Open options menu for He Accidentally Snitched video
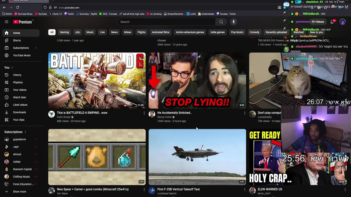Screen dimensions: 351x197 click(245, 113)
